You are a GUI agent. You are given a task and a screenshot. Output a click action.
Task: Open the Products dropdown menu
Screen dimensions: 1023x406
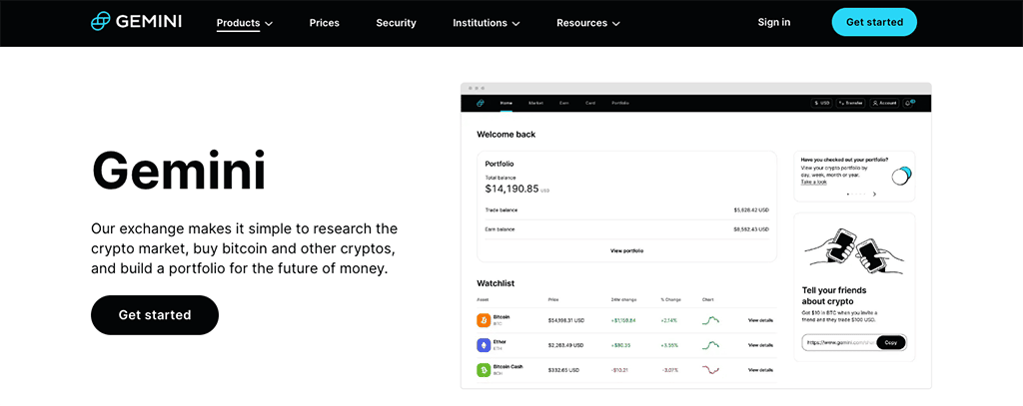(x=245, y=23)
